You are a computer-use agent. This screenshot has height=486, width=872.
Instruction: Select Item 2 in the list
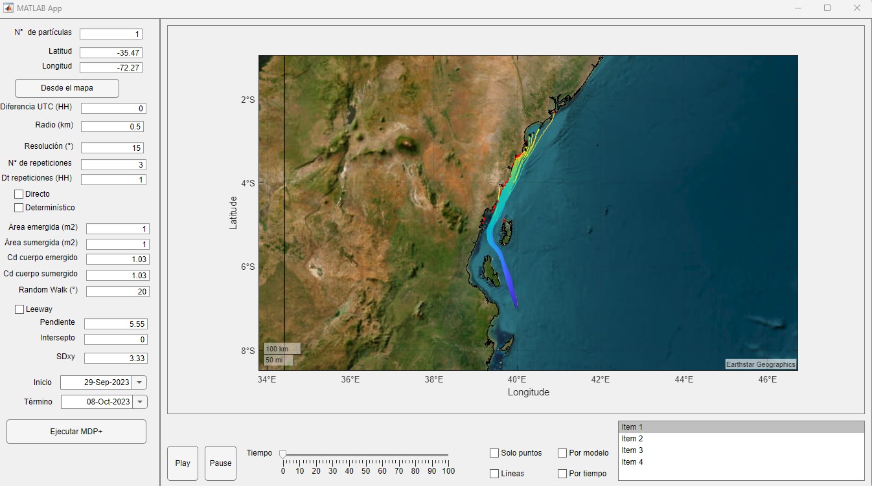(x=632, y=439)
